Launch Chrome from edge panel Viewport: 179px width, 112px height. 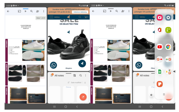click(168, 47)
